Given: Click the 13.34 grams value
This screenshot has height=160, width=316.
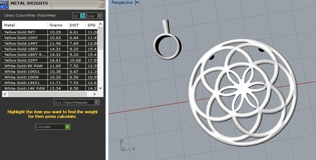Looking at the screenshot, I should click(55, 88).
